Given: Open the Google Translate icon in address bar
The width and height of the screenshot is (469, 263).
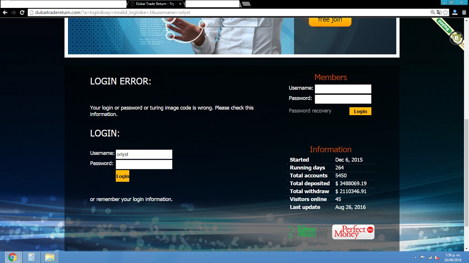Looking at the screenshot, I should (x=439, y=12).
